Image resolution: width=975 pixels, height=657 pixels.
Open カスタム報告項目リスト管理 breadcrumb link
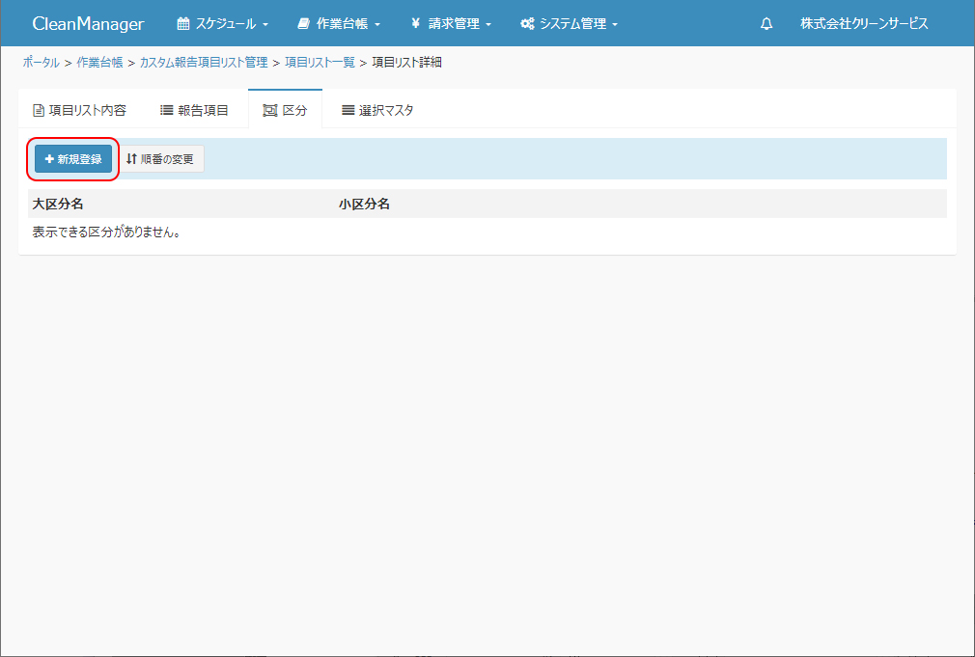[204, 63]
